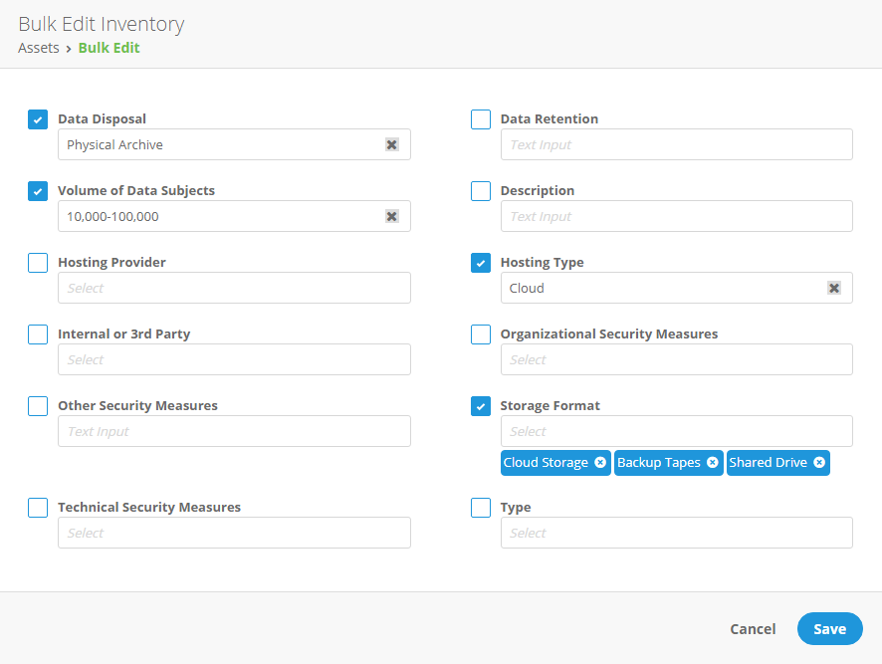
Task: Uncheck the Hosting Type checkbox
Action: click(480, 262)
